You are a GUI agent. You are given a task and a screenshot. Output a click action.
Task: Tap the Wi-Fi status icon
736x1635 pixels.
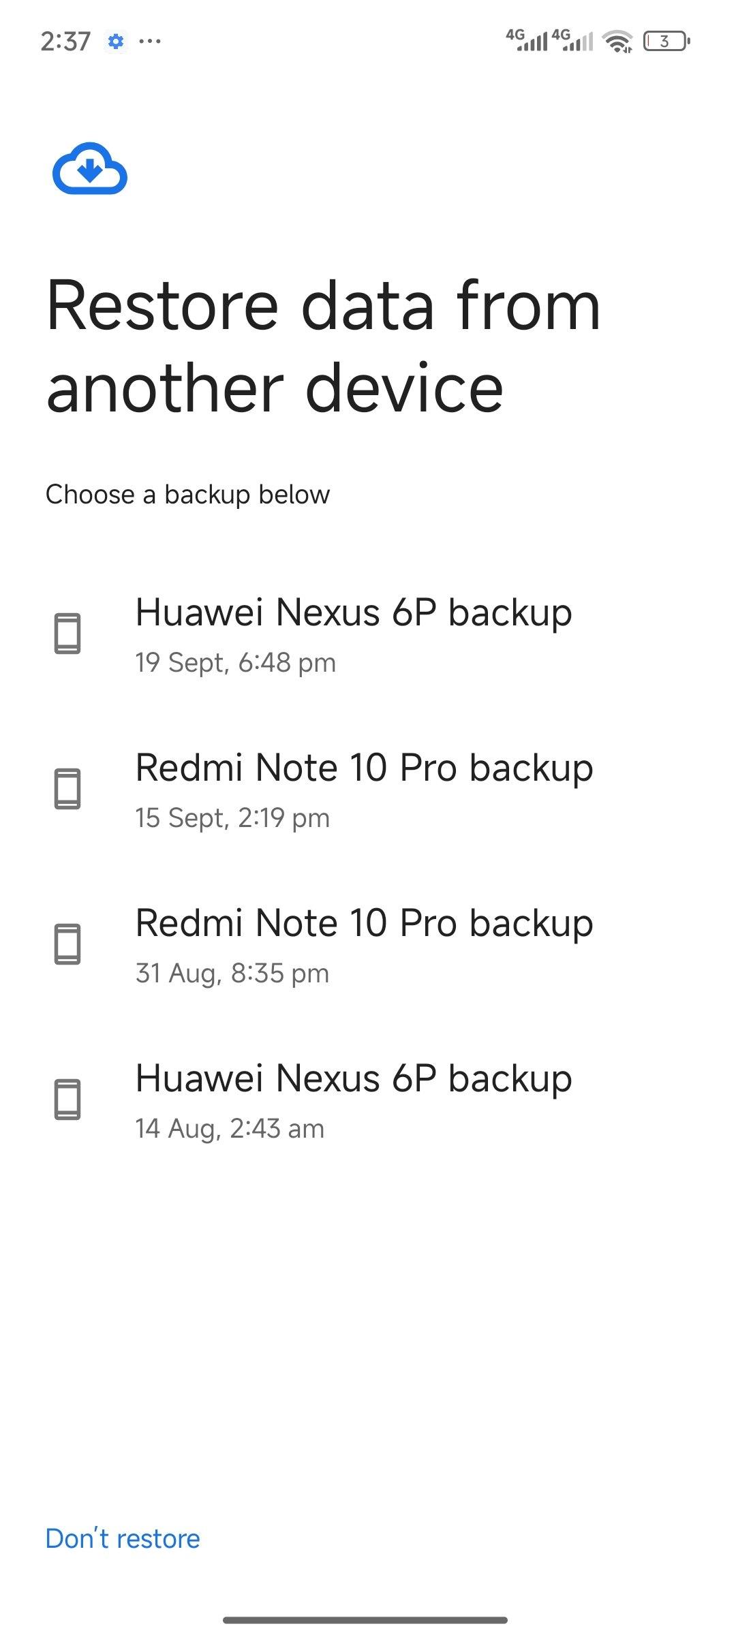pyautogui.click(x=618, y=42)
